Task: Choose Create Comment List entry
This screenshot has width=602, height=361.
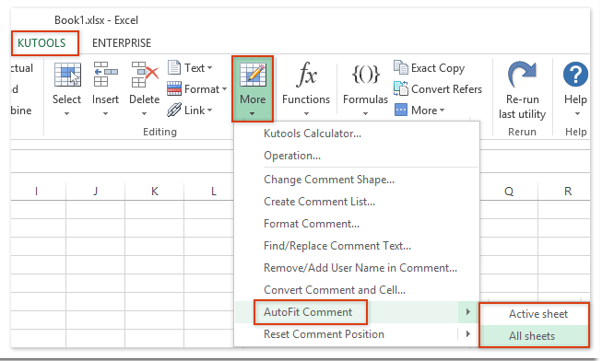Action: point(319,202)
